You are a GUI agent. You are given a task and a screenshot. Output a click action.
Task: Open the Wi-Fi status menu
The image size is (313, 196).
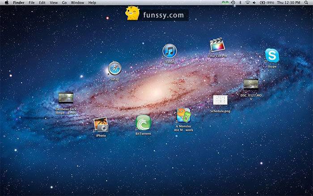pos(248,3)
